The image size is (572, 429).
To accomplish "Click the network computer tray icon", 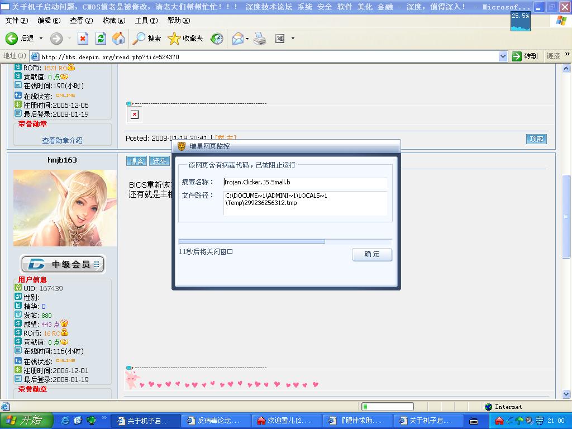I will [x=540, y=421].
